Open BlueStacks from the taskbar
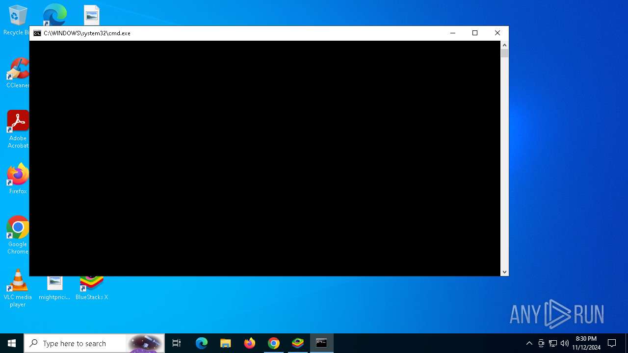628x353 pixels. [x=298, y=343]
